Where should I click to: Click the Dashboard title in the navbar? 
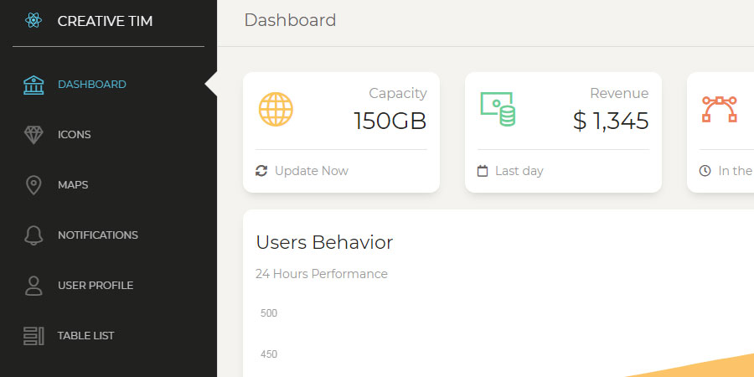point(290,20)
